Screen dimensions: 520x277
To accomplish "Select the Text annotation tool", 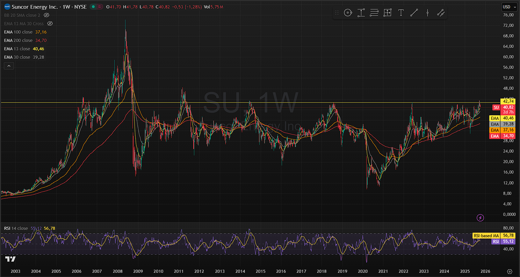I will [x=401, y=13].
